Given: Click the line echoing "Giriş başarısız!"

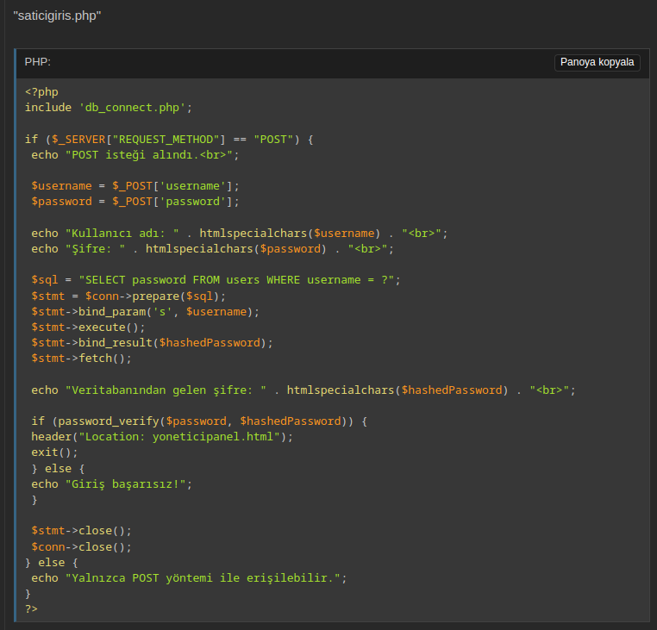Looking at the screenshot, I should pyautogui.click(x=111, y=484).
